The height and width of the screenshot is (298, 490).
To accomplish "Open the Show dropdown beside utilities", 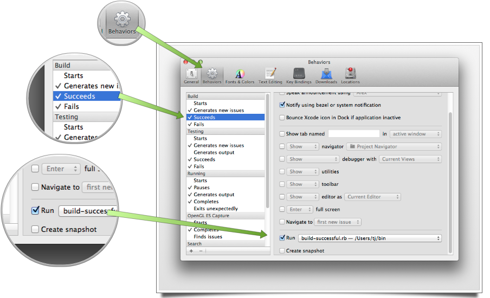I will coord(302,172).
